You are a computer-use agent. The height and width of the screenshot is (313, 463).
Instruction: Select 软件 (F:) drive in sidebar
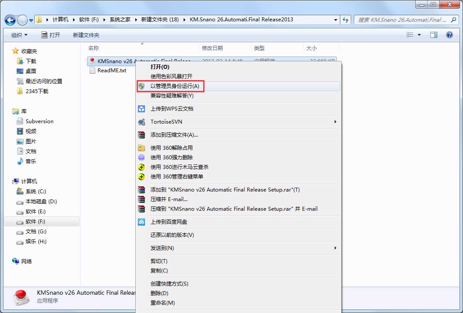[33, 221]
